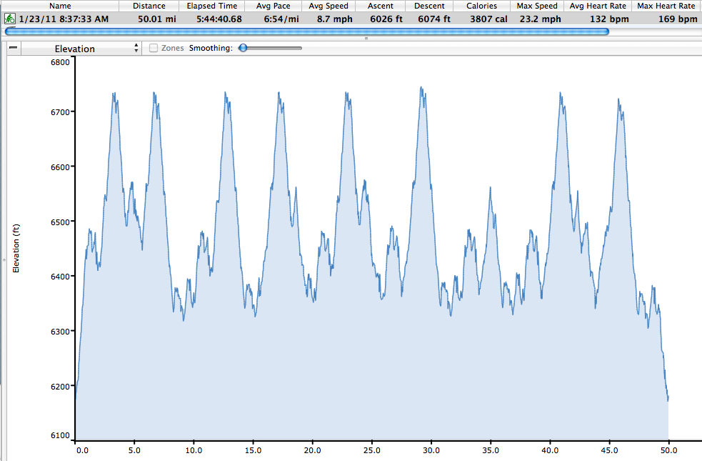Click the cycling activity icon in the row
The height and width of the screenshot is (461, 702).
[x=11, y=19]
